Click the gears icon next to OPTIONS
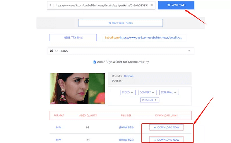Screen dimensions: 231x143 coord(51,51)
